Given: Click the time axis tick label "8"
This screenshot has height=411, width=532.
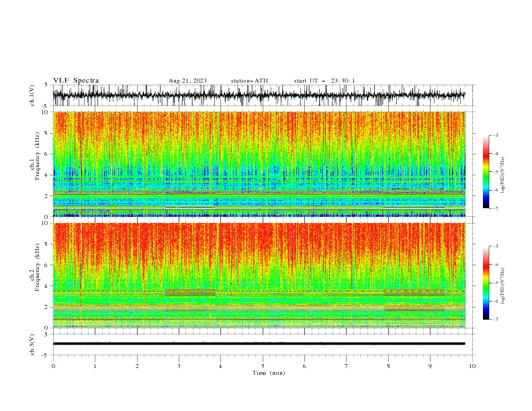Looking at the screenshot, I should [388, 366].
